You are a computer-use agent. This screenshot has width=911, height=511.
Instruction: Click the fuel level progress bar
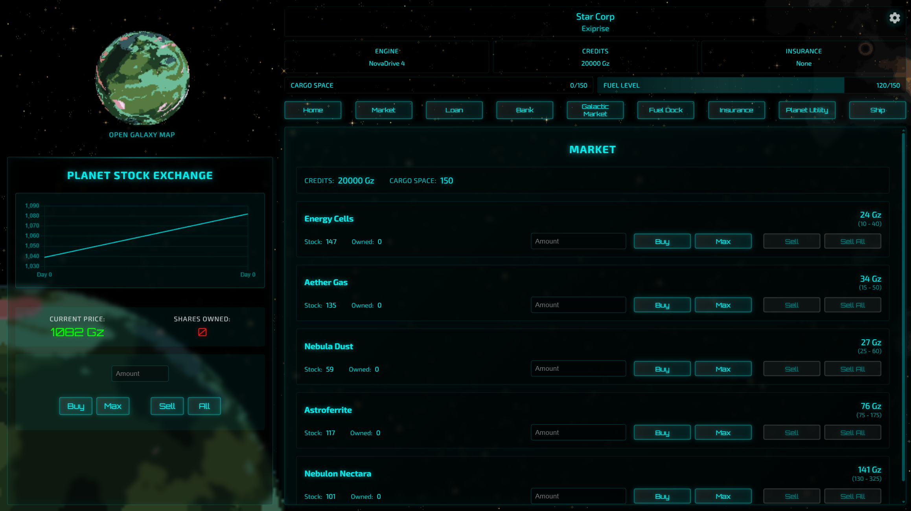751,85
